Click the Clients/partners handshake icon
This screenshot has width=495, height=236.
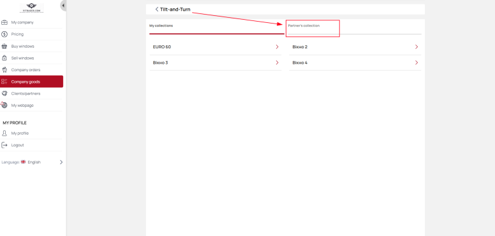point(4,94)
